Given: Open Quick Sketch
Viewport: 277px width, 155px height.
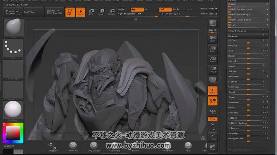Looking at the screenshot, I should (x=54, y=12).
